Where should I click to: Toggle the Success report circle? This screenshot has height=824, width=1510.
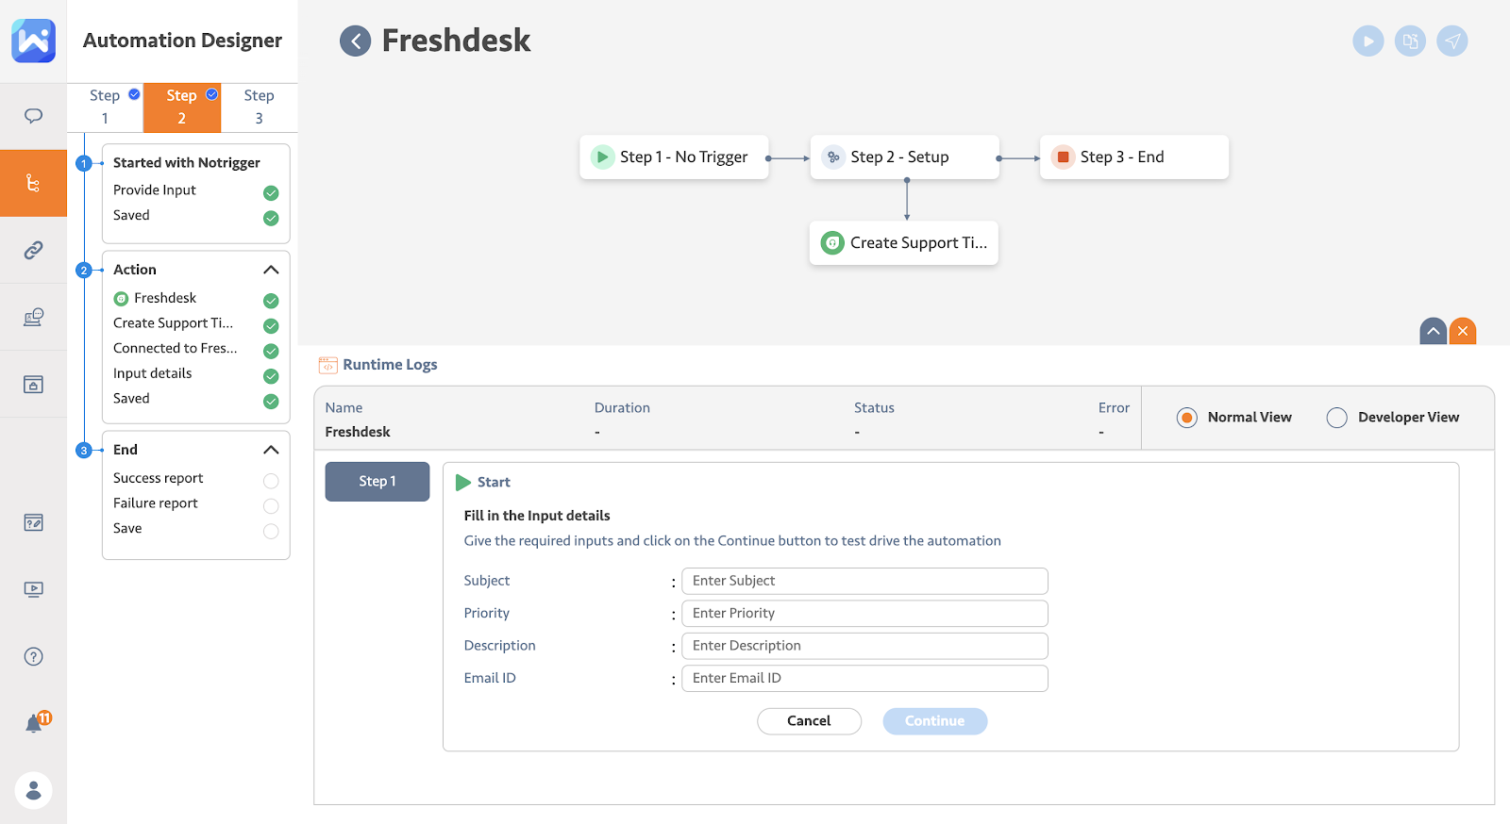[x=271, y=481]
